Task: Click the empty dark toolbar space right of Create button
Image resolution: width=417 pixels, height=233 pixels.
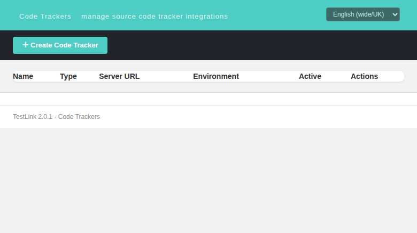Action: [x=262, y=45]
